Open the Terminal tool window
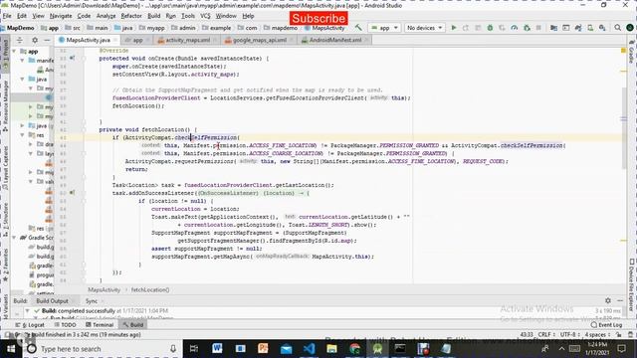 [100, 325]
